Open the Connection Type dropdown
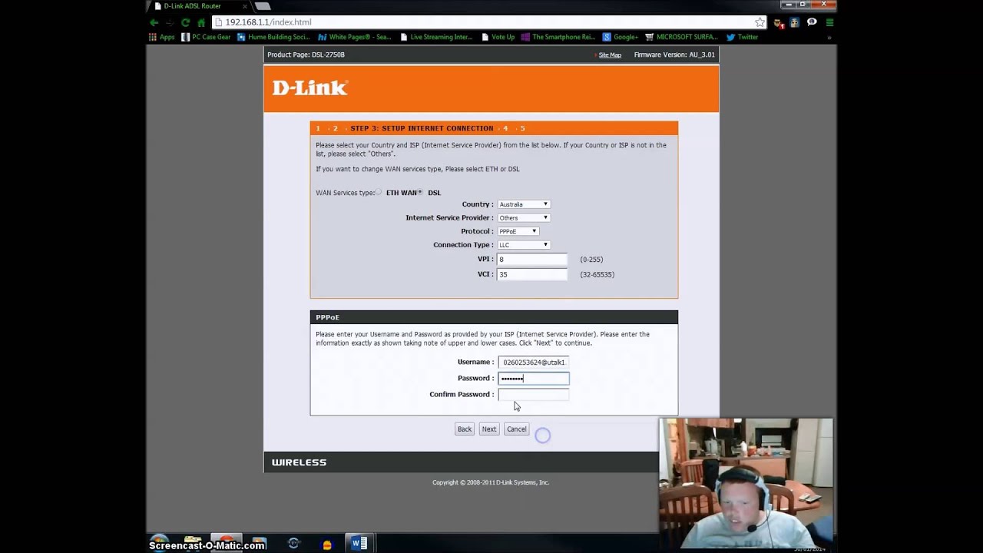Viewport: 983px width, 553px height. [524, 245]
